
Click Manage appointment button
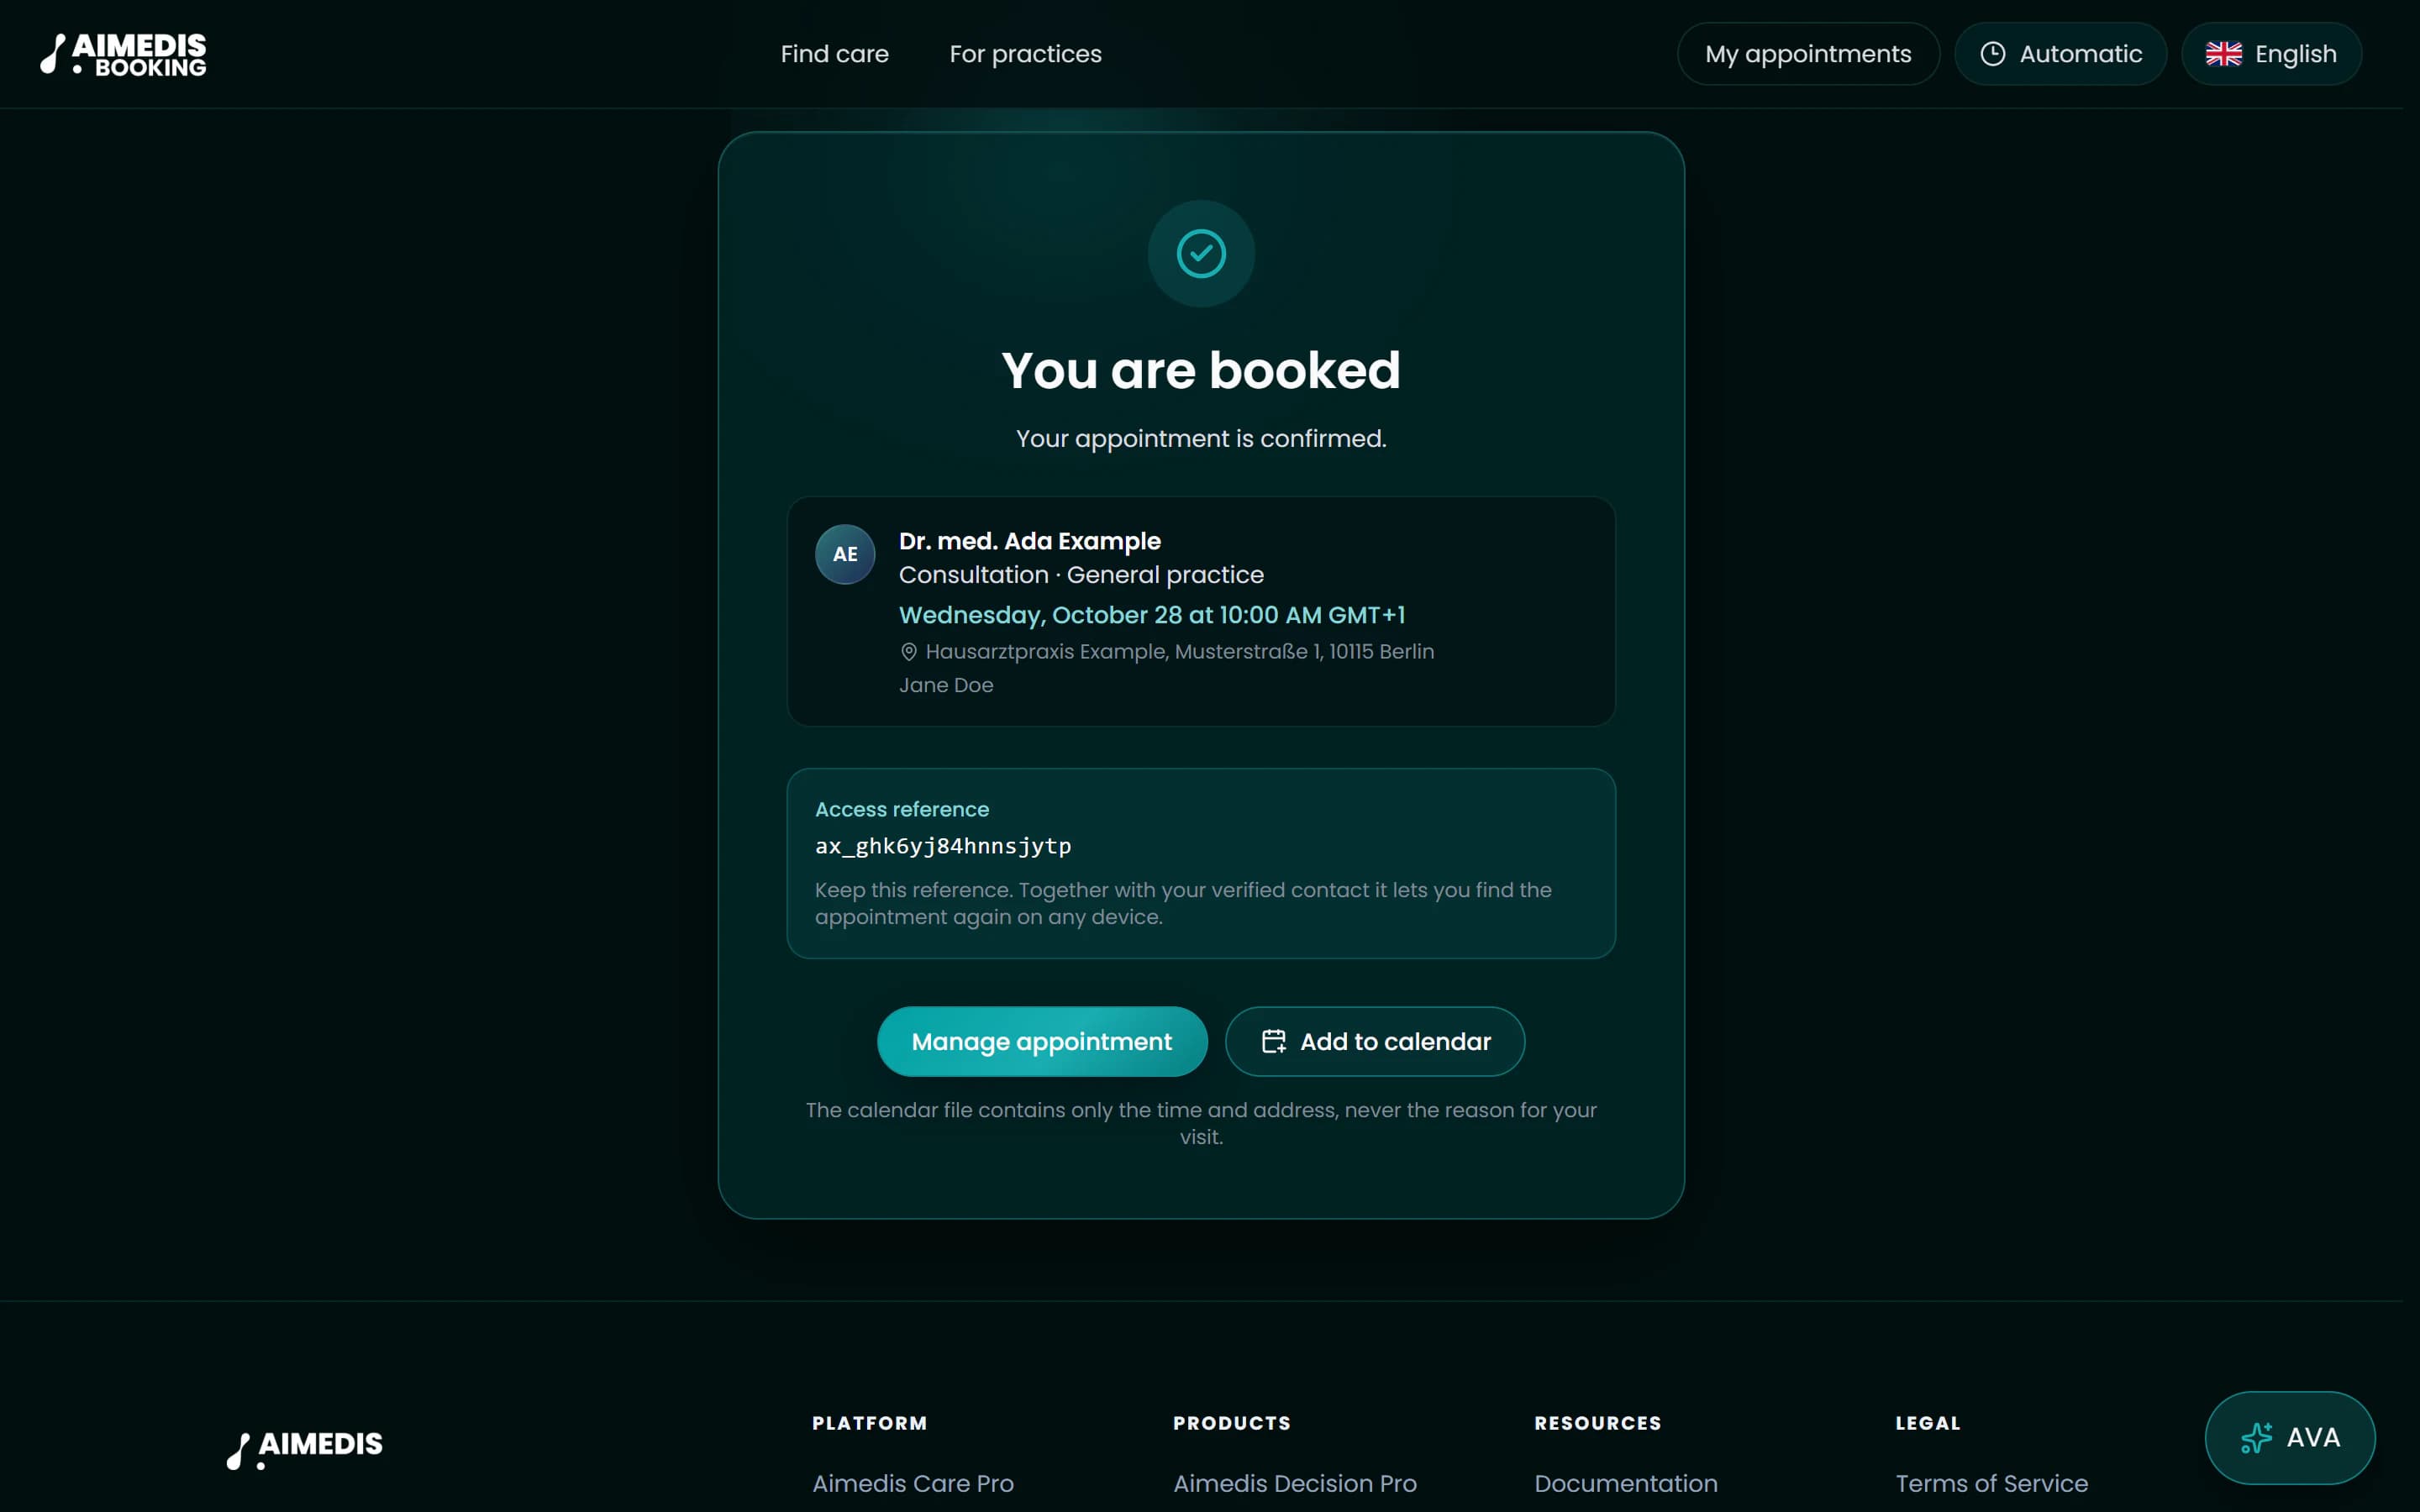point(1042,1041)
